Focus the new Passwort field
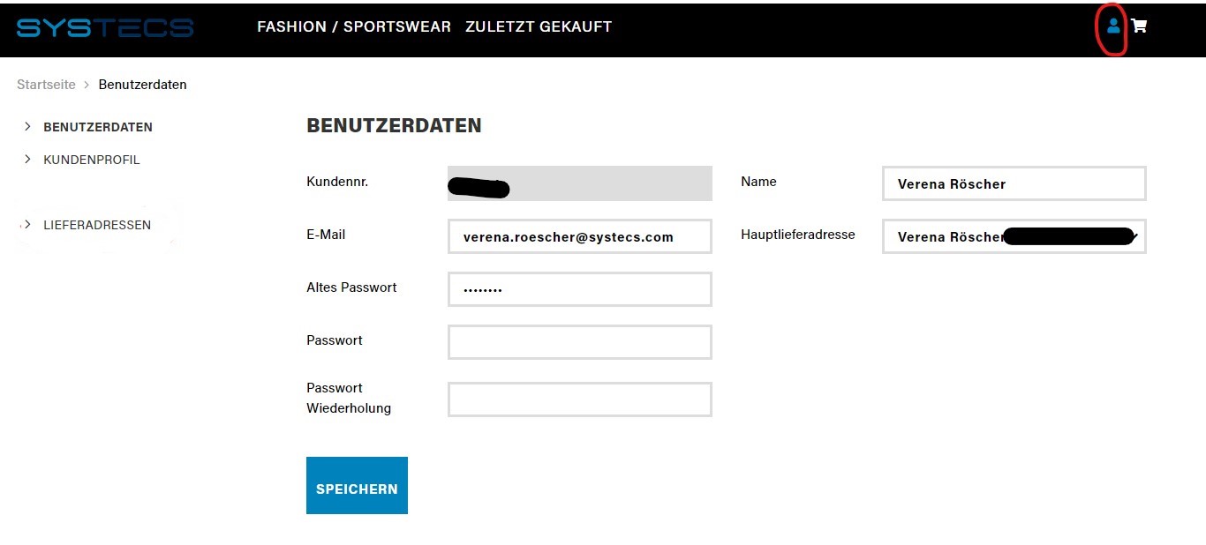This screenshot has height=545, width=1206. [x=580, y=342]
